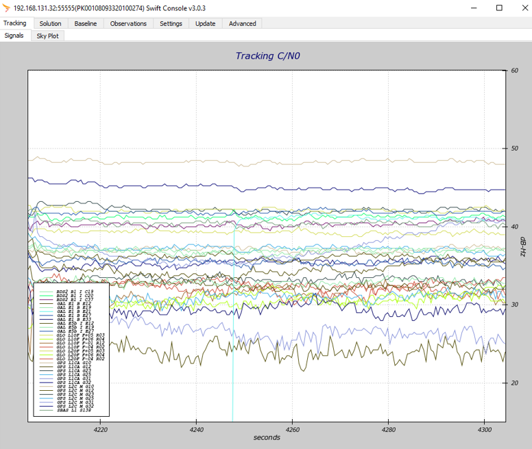Click legend entry 'GPS L1CA G12'

(66, 367)
